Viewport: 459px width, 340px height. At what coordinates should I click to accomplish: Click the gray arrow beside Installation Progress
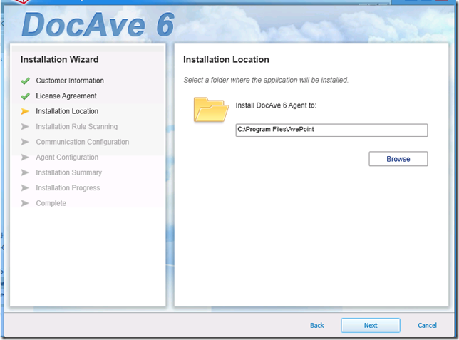pos(25,187)
